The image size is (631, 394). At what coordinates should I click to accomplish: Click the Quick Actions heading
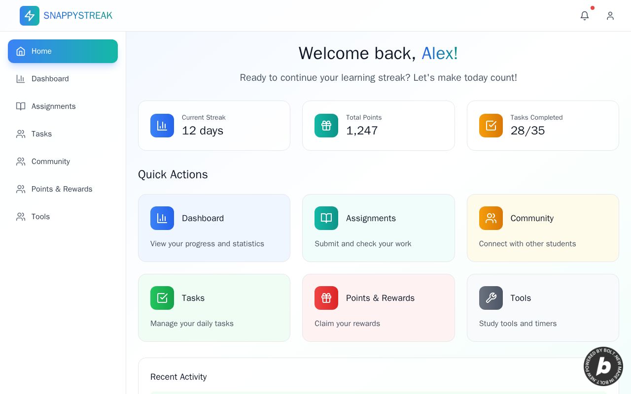pyautogui.click(x=173, y=174)
